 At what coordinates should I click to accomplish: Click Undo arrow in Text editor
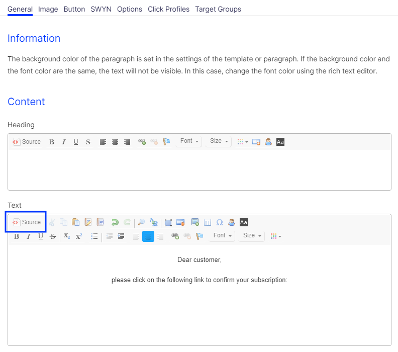(115, 222)
